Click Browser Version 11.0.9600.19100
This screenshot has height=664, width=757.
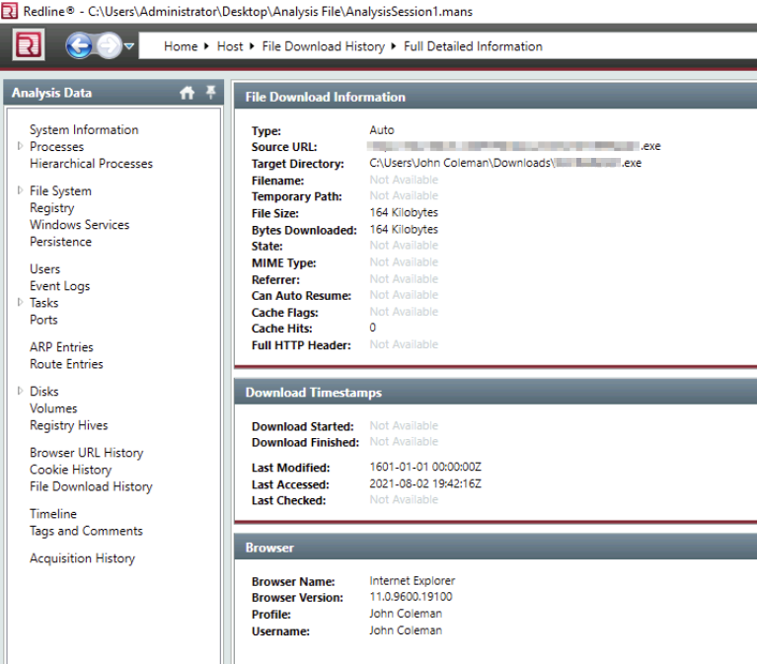[x=411, y=597]
